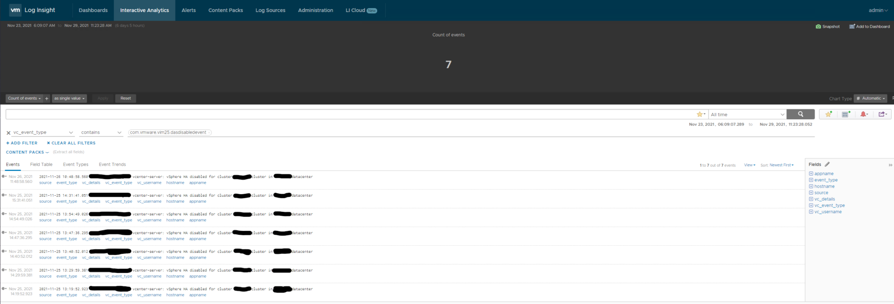The height and width of the screenshot is (304, 894).
Task: Edit fields with the pencil icon
Action: (x=827, y=165)
